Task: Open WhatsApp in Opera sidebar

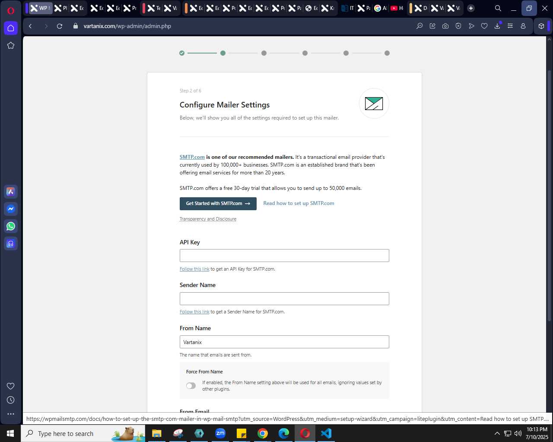Action: (x=11, y=226)
